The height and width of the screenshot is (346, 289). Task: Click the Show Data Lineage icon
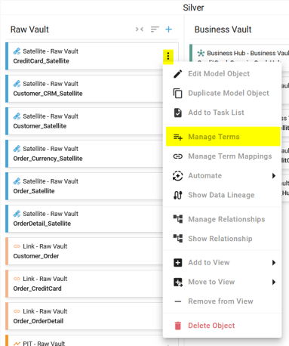pyautogui.click(x=178, y=195)
